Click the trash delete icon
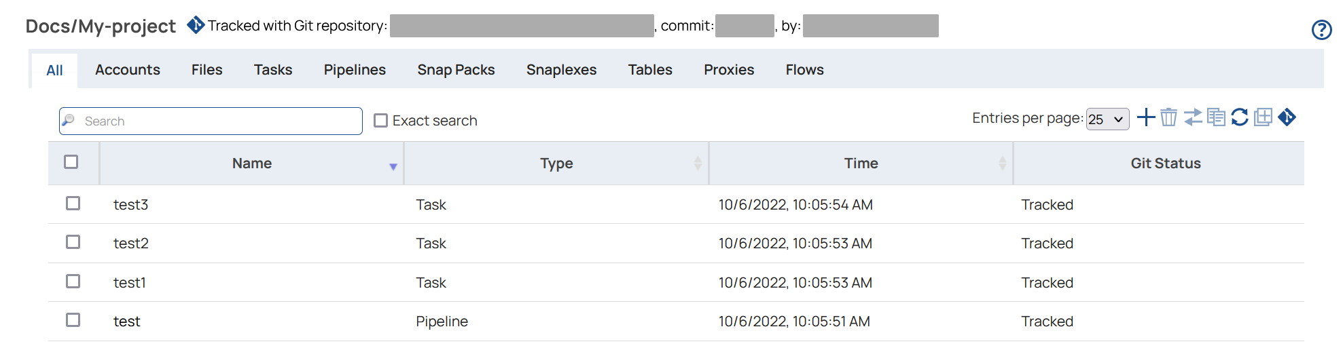 [x=1168, y=117]
